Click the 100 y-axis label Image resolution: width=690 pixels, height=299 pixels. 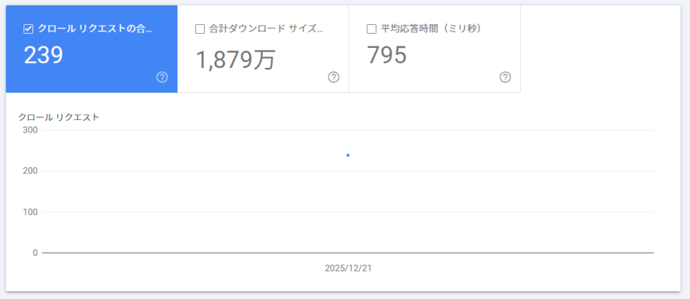30,212
